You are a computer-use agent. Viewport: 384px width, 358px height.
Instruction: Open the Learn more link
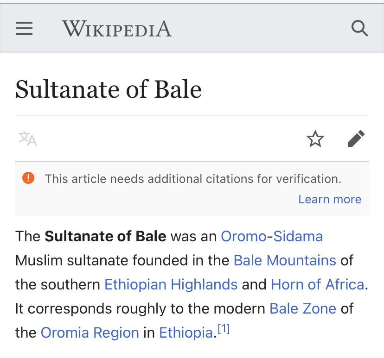click(329, 199)
